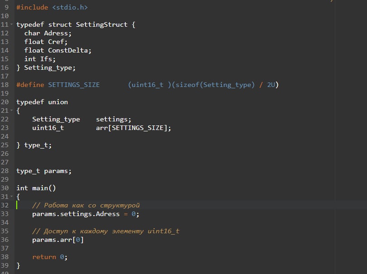The height and width of the screenshot is (274, 367).
Task: Click 'type_t params;' on line 28
Action: [44, 171]
